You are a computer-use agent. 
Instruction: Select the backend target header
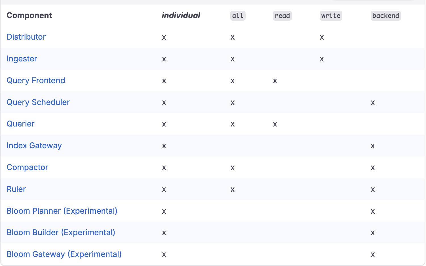(x=386, y=16)
